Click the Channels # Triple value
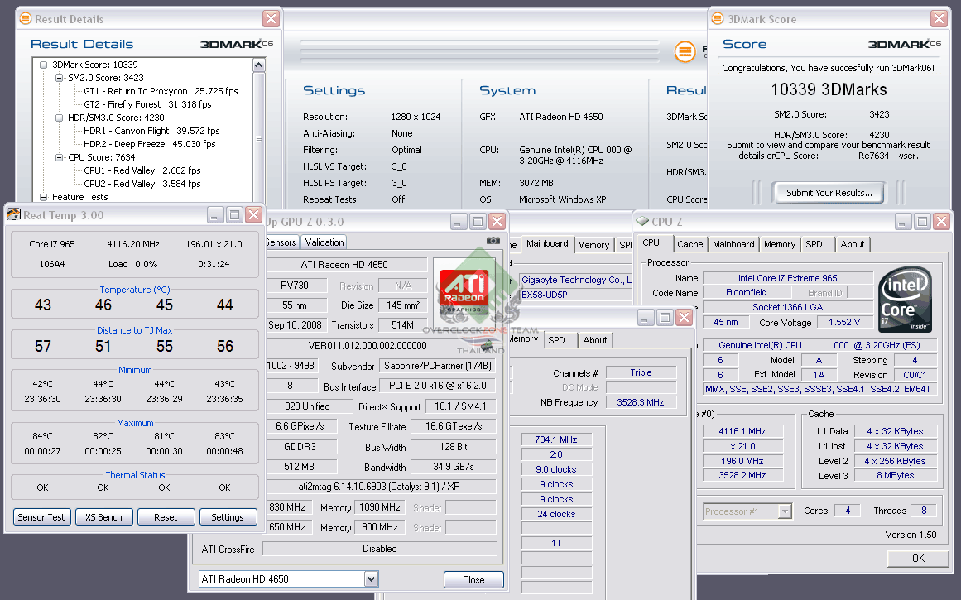Screen dimensions: 961x600 [641, 372]
